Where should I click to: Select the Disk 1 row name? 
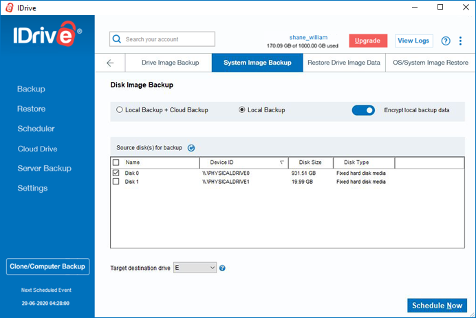click(132, 182)
